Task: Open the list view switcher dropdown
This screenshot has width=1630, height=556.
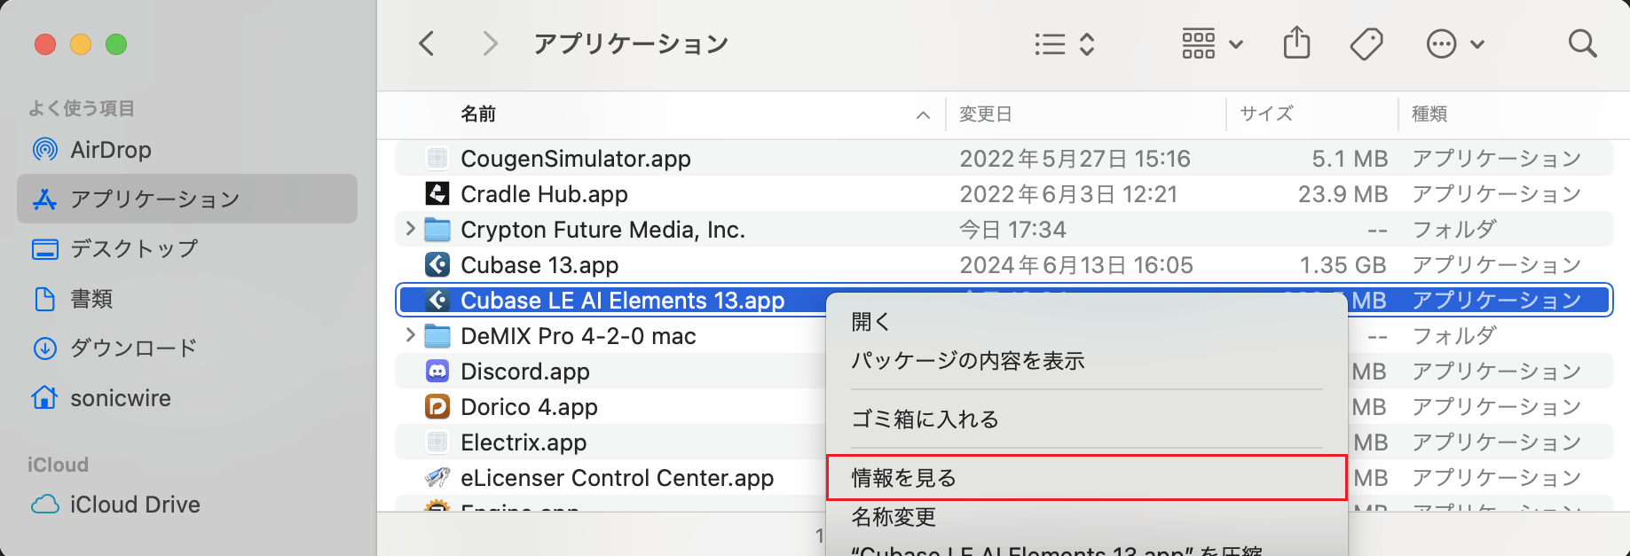Action: [1065, 43]
